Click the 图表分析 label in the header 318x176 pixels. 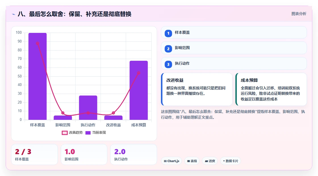[x=299, y=14]
